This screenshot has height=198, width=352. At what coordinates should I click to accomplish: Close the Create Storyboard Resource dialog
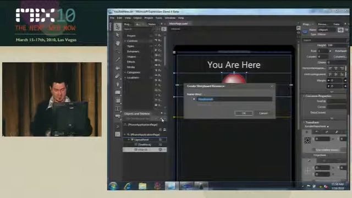point(272,86)
